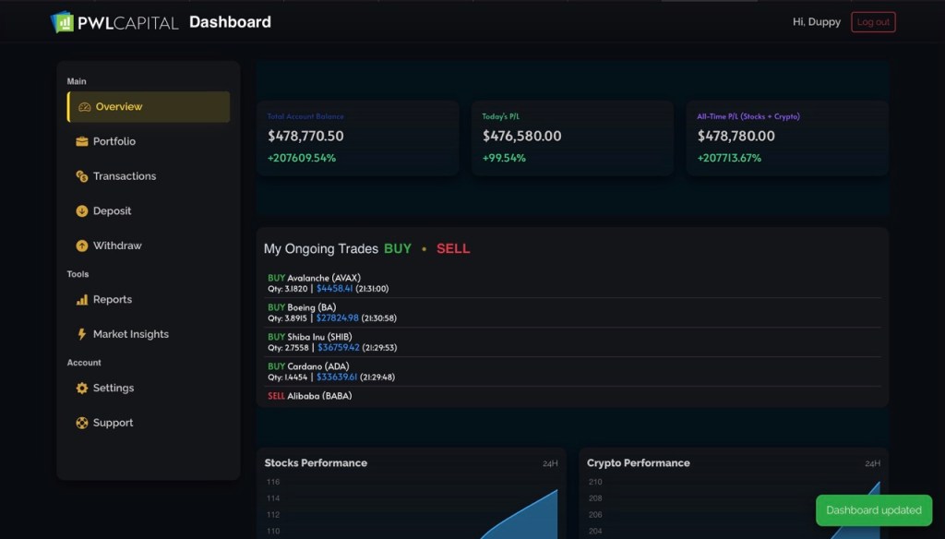Click the Withdraw up-arrow icon
Viewport: 945px width, 539px height.
[x=82, y=246]
